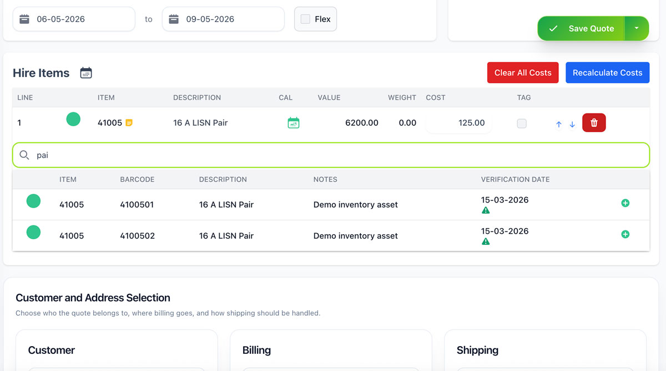This screenshot has width=666, height=371.
Task: Click the BARCODE column header
Action: 137,179
